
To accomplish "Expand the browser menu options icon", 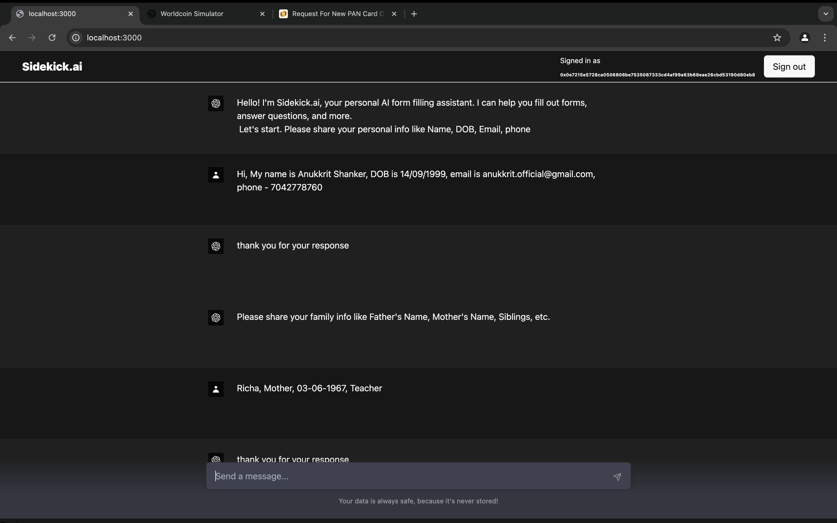I will [825, 37].
